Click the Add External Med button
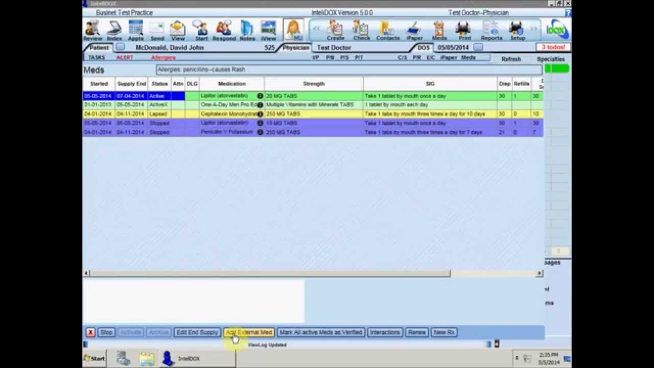Viewport: 654px width, 368px height. pos(249,332)
